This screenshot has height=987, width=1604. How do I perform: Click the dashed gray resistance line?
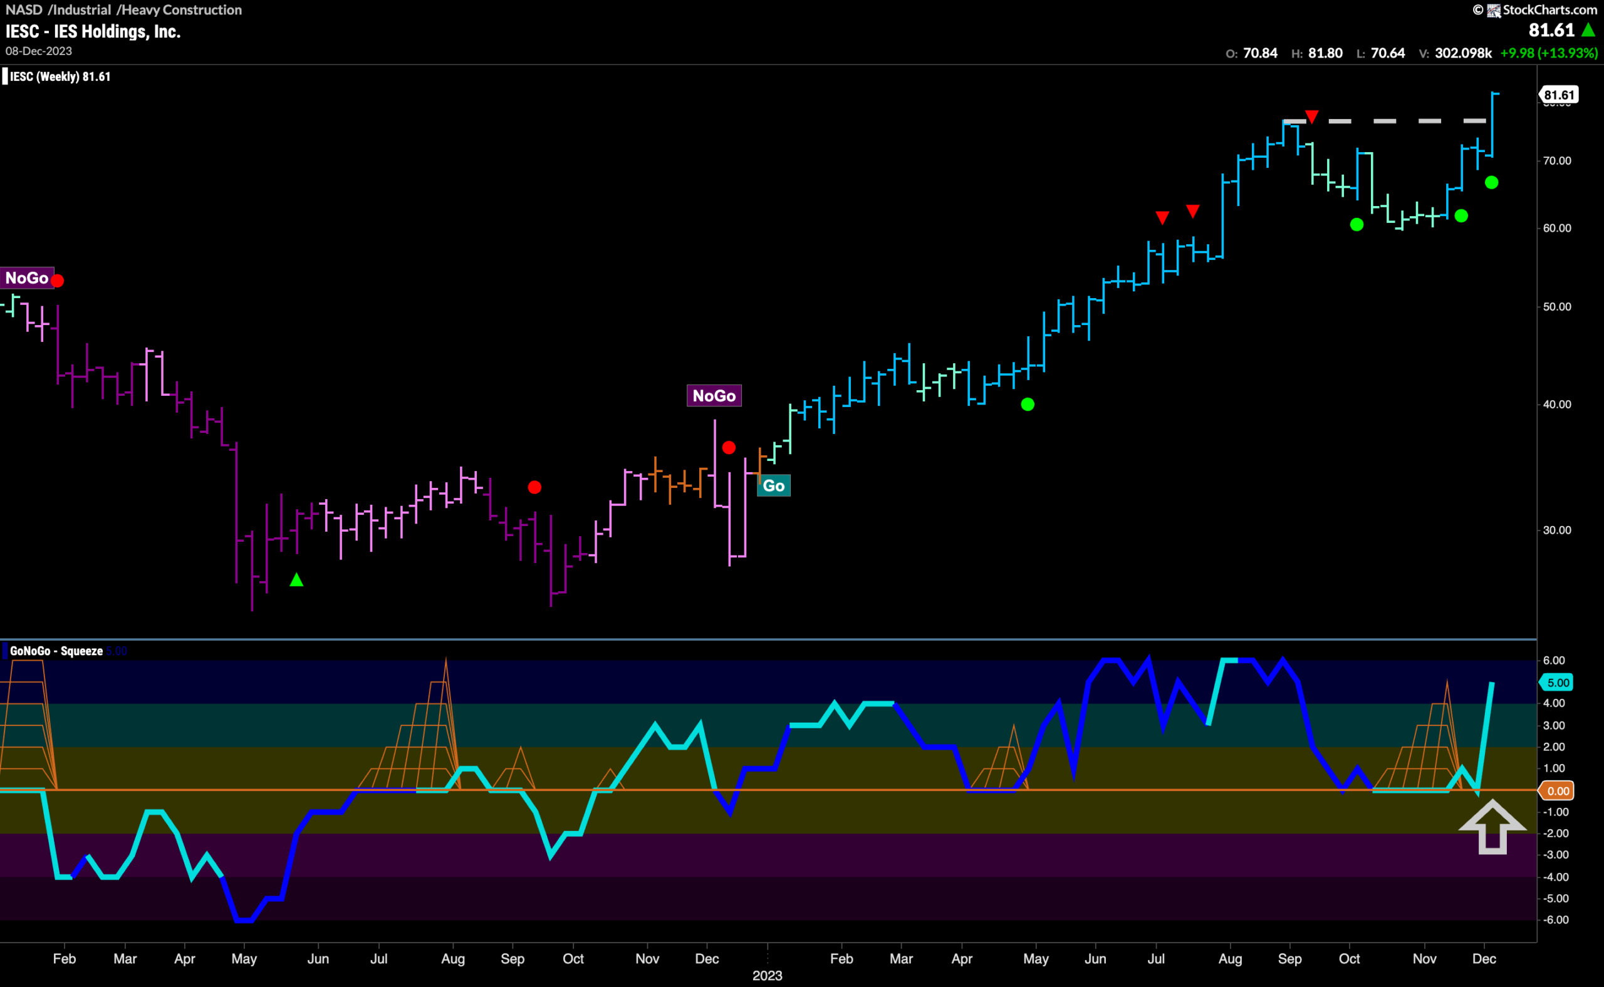1385,121
